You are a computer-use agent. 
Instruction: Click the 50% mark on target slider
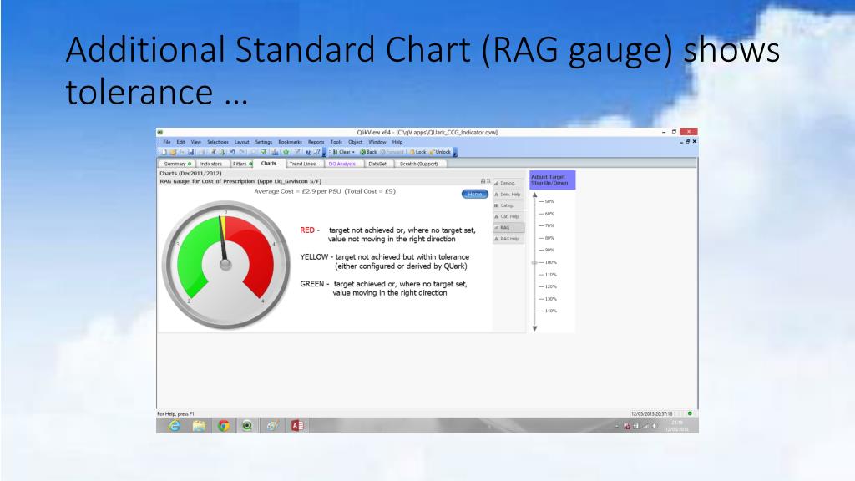pos(547,201)
